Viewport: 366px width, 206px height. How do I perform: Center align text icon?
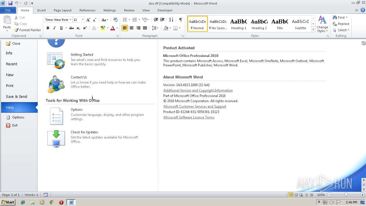(x=132, y=28)
